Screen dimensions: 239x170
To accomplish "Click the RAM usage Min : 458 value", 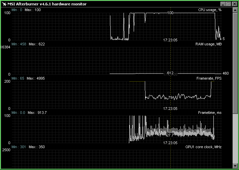I will (x=19, y=44).
